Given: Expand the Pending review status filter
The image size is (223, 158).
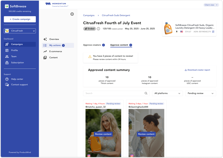Looking at the screenshot, I should (x=201, y=93).
